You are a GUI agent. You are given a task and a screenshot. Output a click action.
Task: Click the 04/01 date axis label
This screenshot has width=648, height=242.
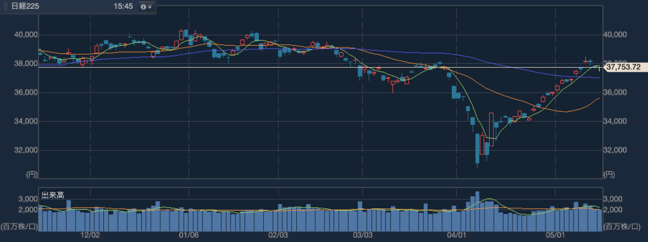click(x=456, y=235)
